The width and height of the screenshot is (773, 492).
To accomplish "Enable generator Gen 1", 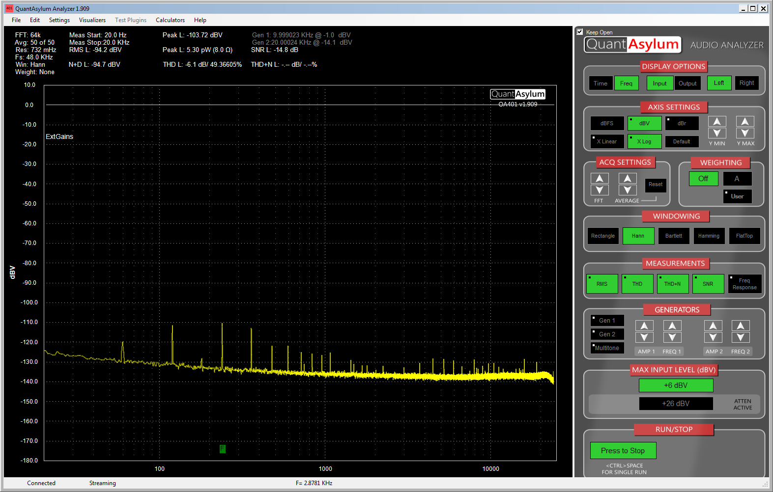I will click(607, 321).
